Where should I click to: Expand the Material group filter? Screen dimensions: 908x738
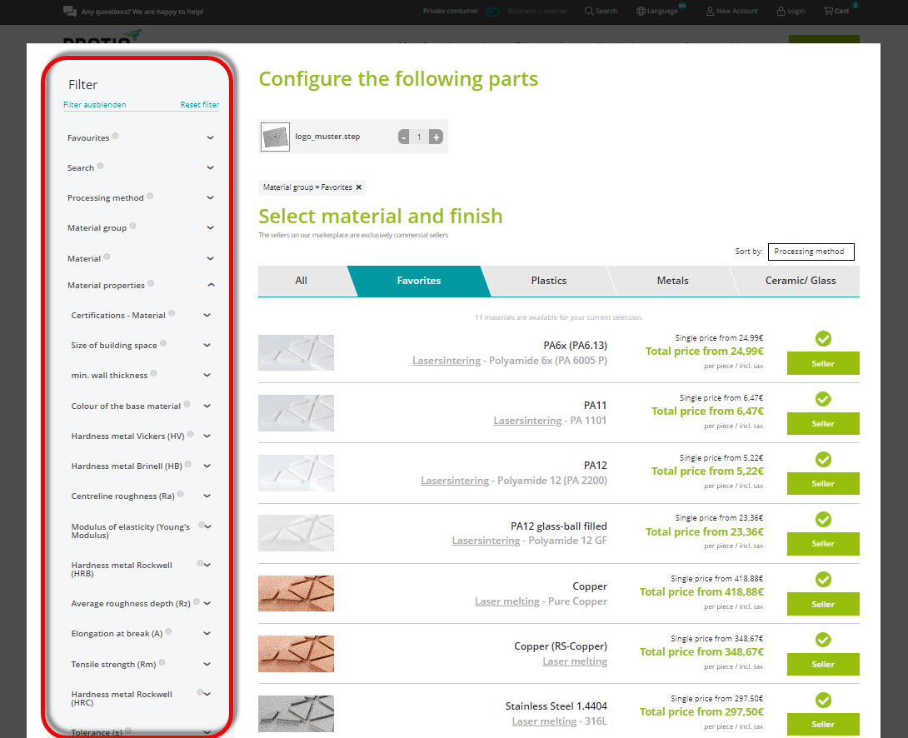click(210, 228)
